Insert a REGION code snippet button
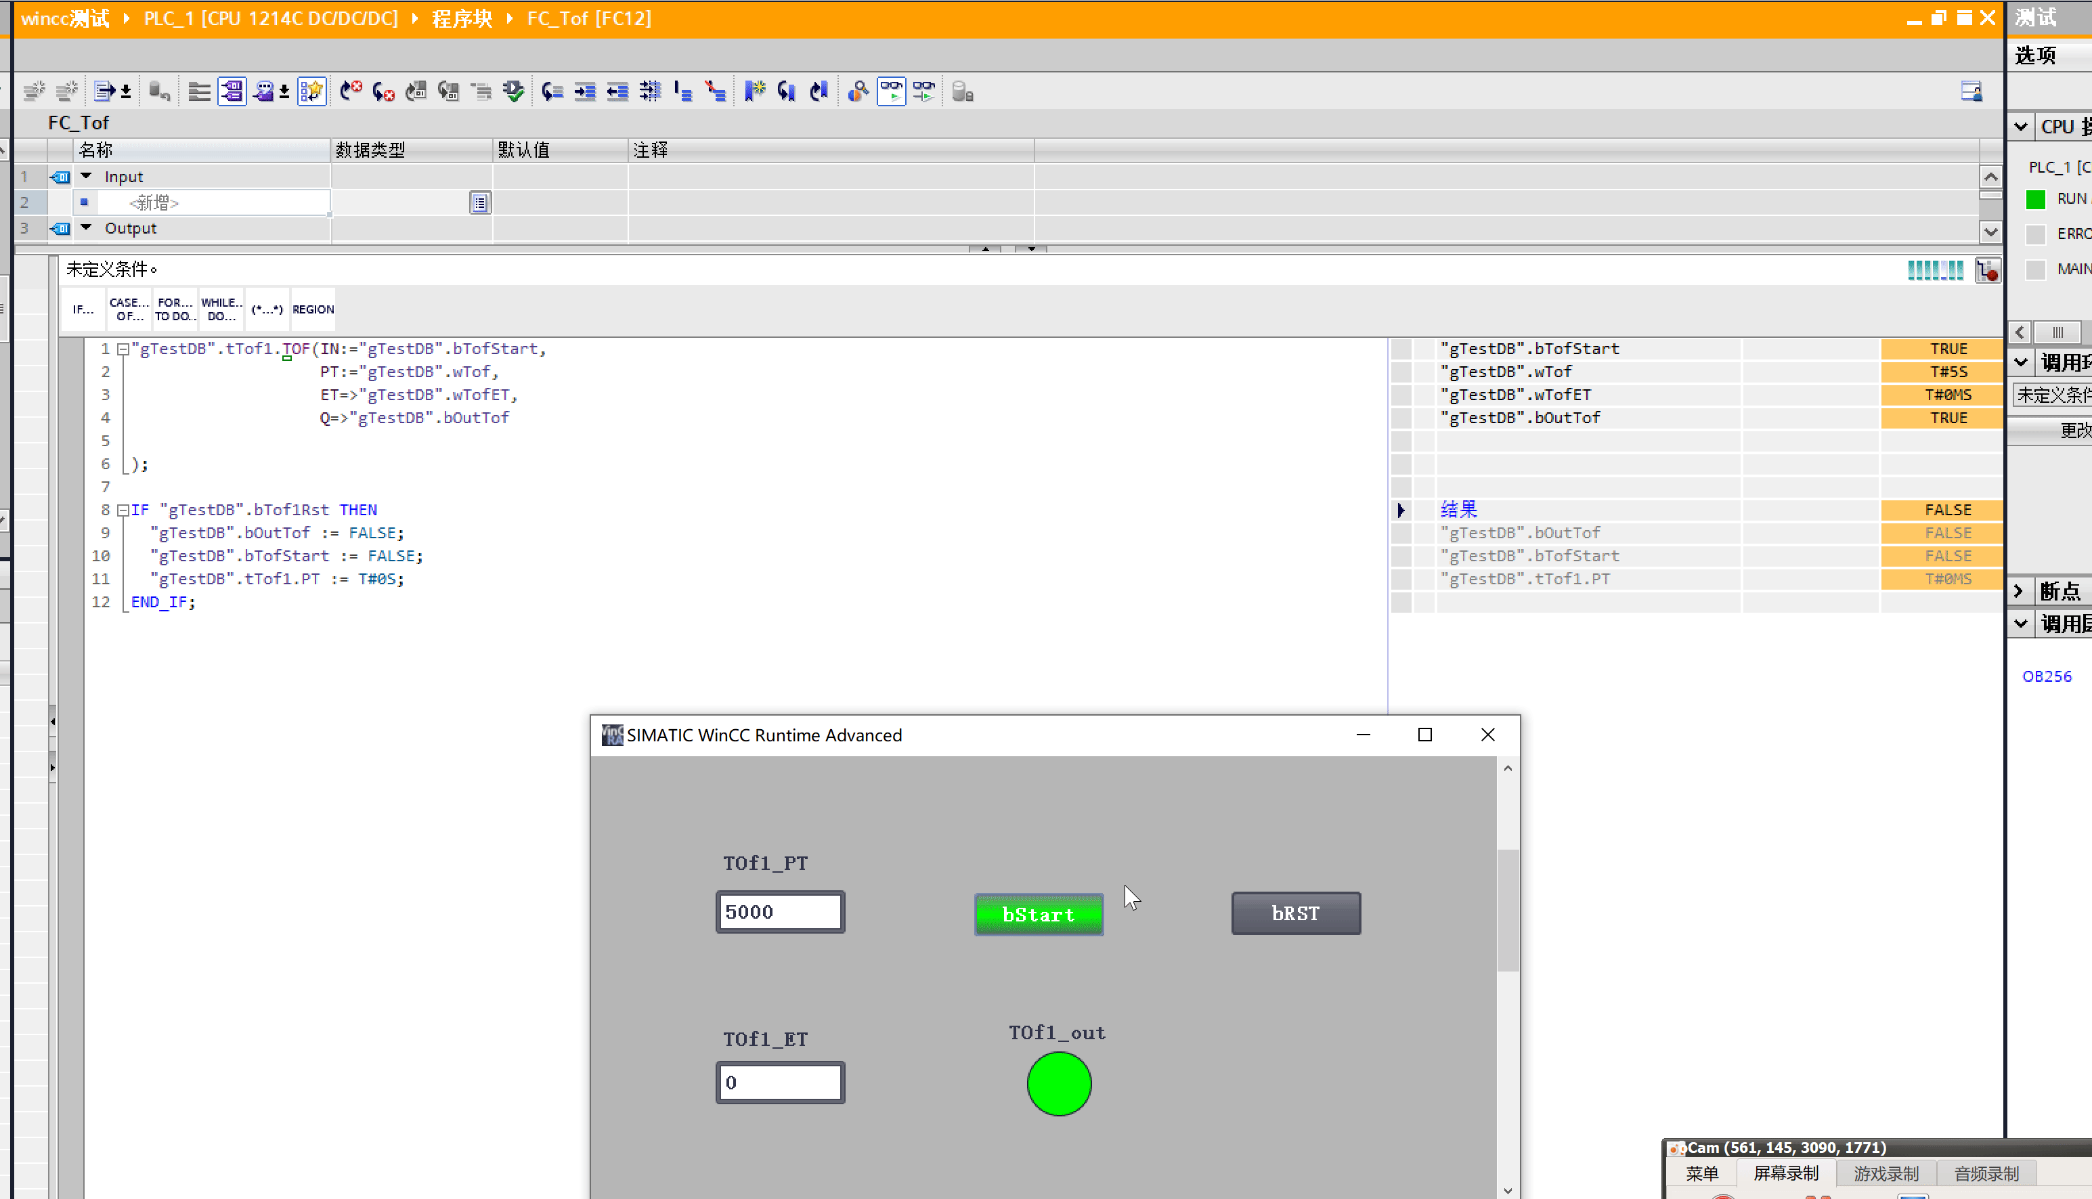 pyautogui.click(x=313, y=309)
